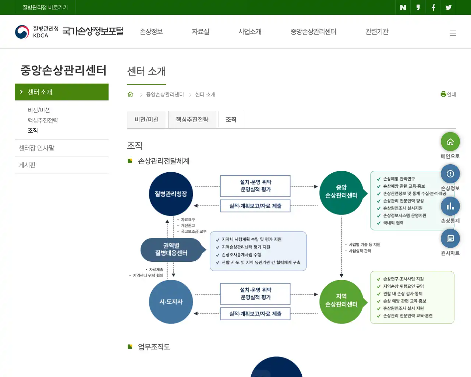Click the green 메인으로 home button

pyautogui.click(x=450, y=142)
